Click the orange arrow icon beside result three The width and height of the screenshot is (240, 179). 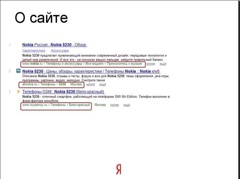click(19, 92)
